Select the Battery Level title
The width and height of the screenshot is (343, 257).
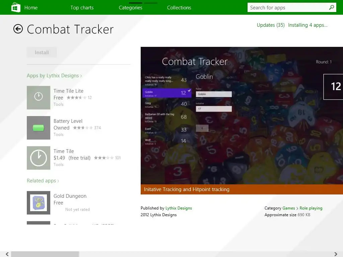[68, 121]
